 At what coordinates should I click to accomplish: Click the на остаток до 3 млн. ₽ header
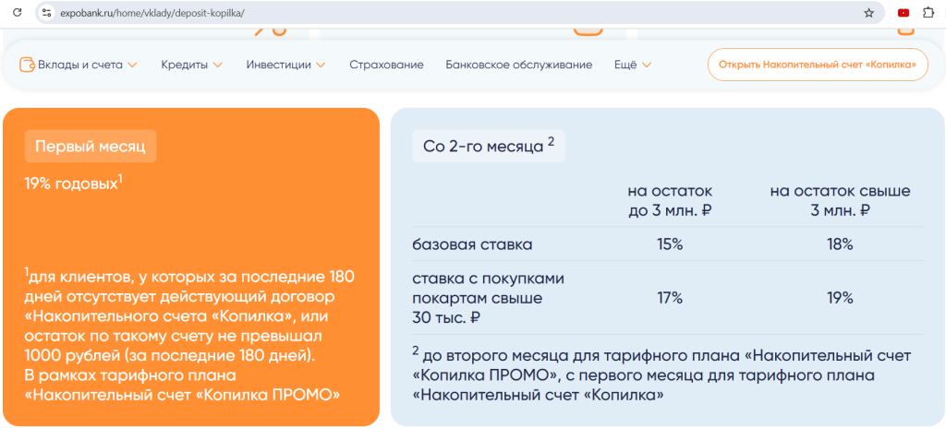pos(670,201)
